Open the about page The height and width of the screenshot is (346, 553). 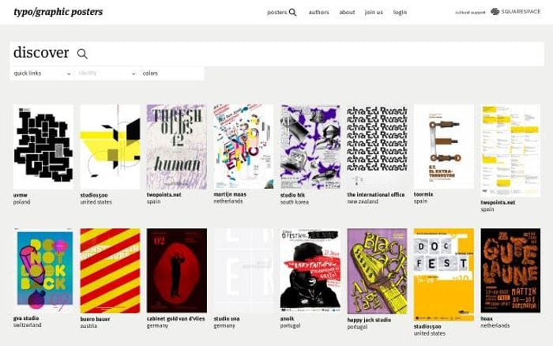pos(347,13)
